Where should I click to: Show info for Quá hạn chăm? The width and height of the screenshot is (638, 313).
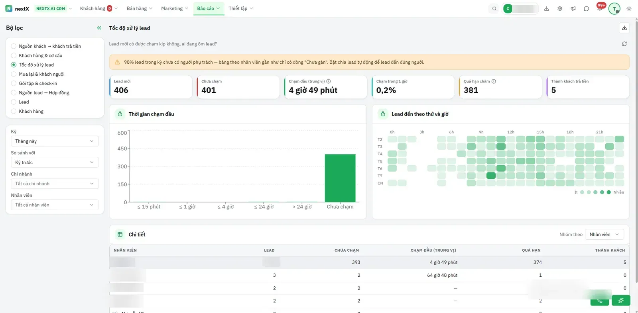(494, 81)
